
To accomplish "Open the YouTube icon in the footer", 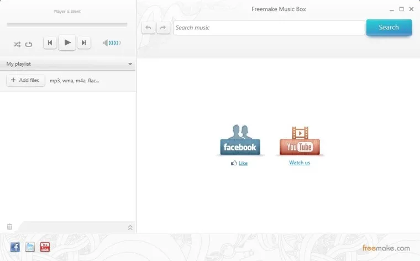I will (x=45, y=247).
